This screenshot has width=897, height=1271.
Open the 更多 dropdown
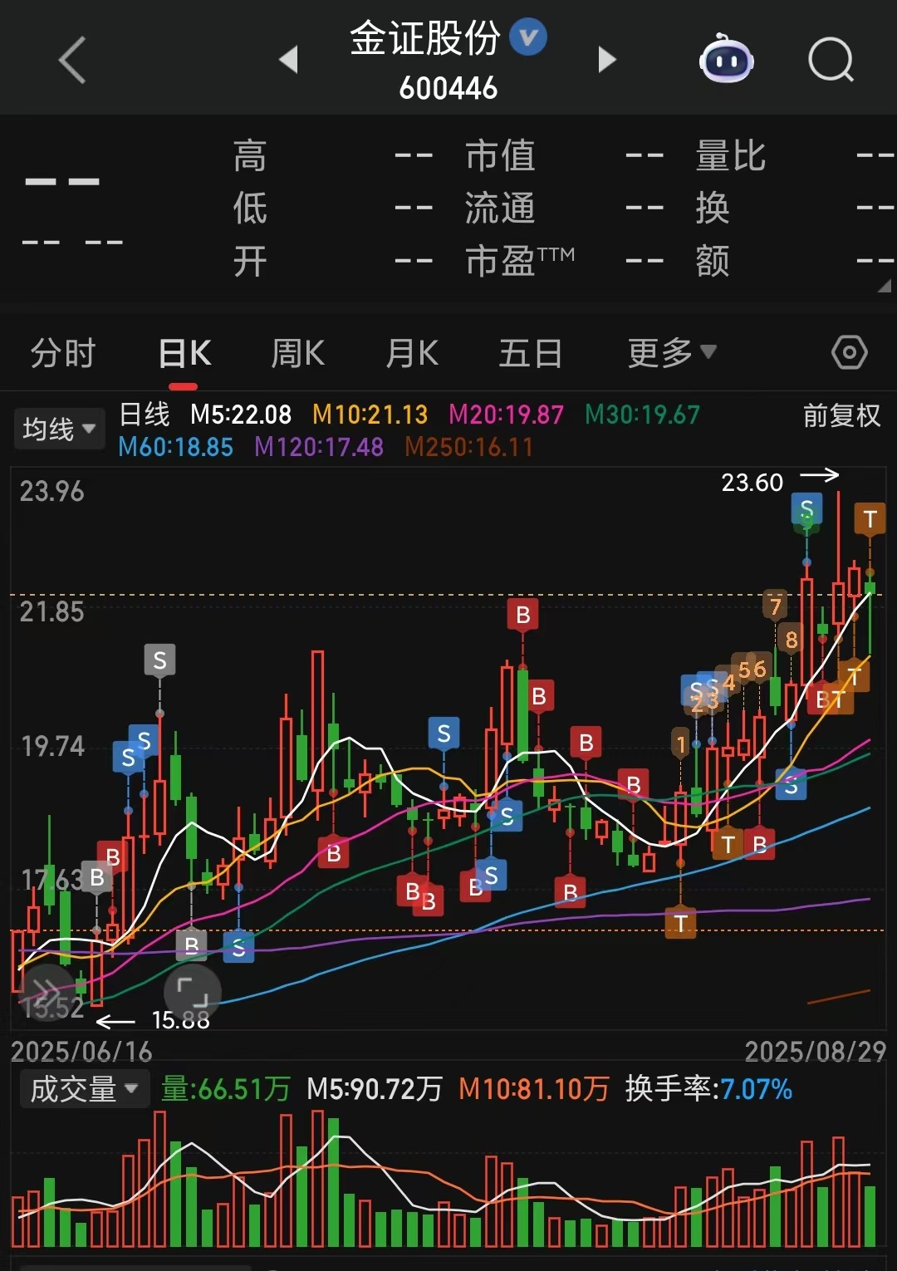click(671, 353)
